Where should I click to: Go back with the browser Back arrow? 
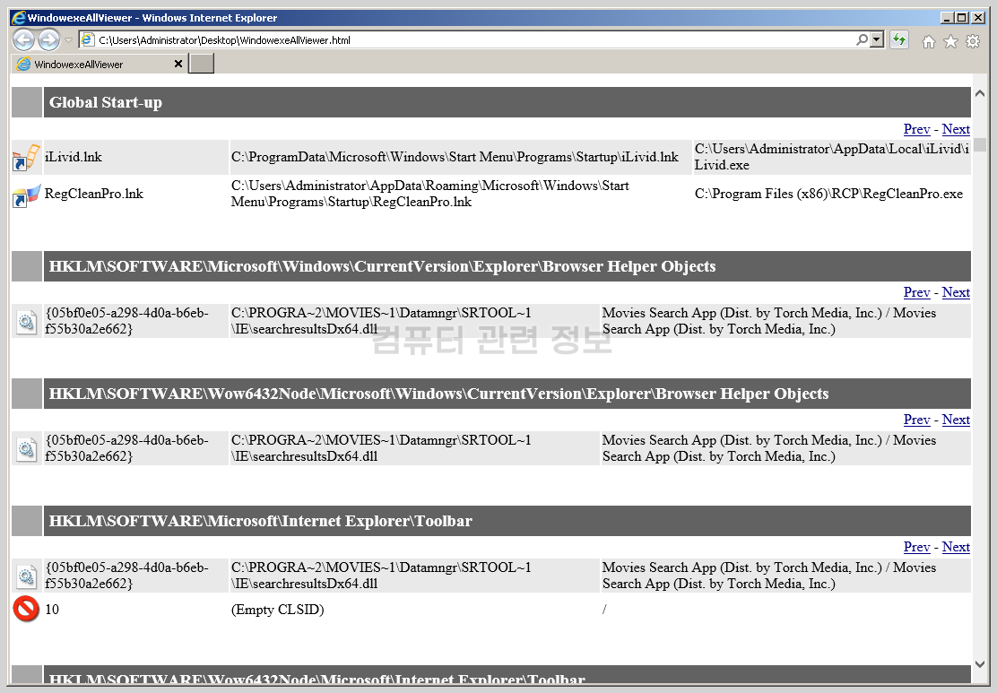pyautogui.click(x=23, y=40)
